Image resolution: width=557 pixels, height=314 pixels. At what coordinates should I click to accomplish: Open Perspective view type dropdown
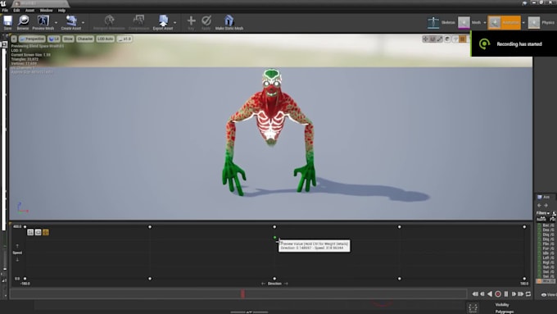click(32, 39)
